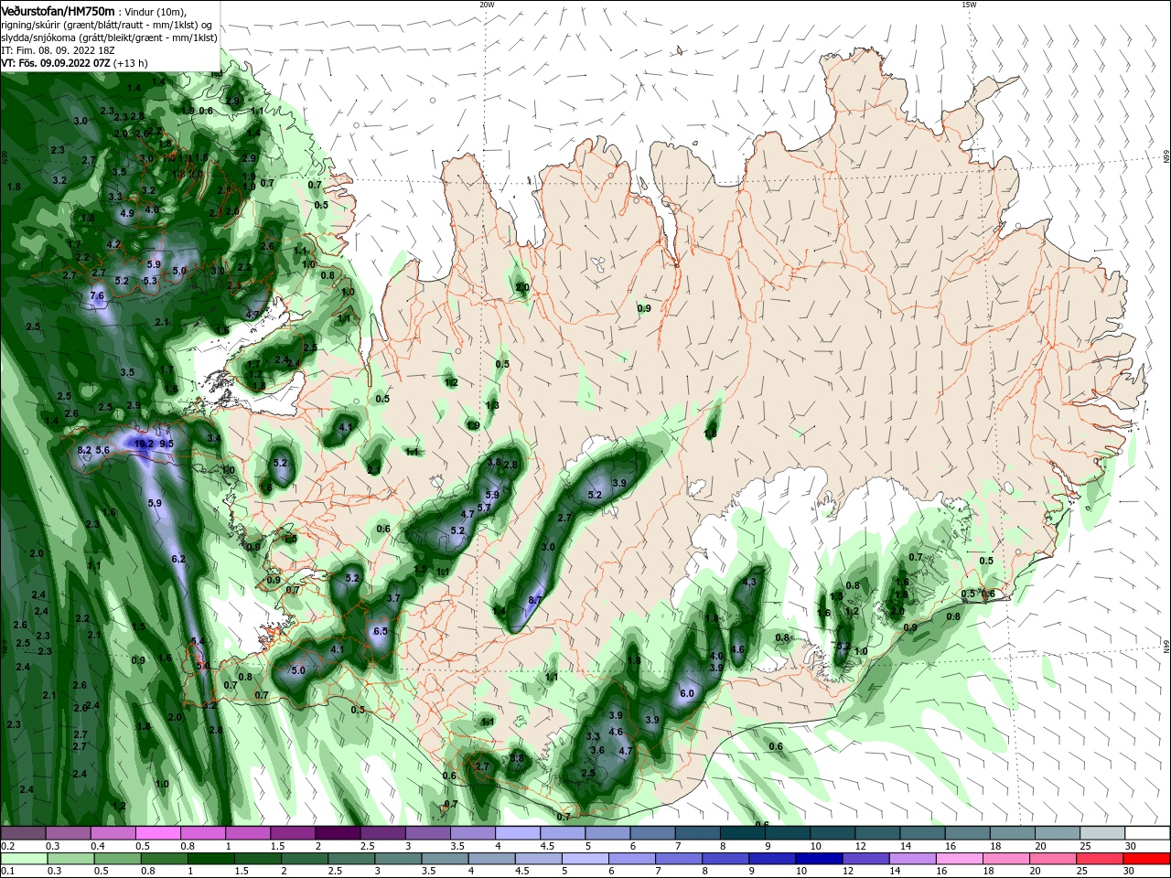Click the pale green 0.1 legend swatch
Screen dimensions: 1171x878
coord(23,859)
